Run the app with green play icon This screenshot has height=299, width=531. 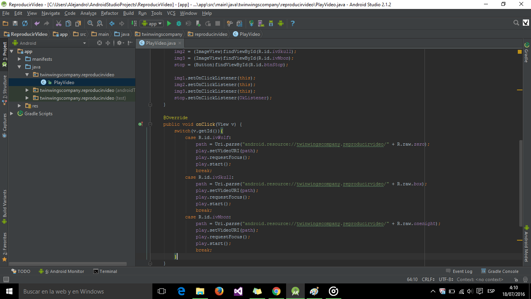click(169, 23)
